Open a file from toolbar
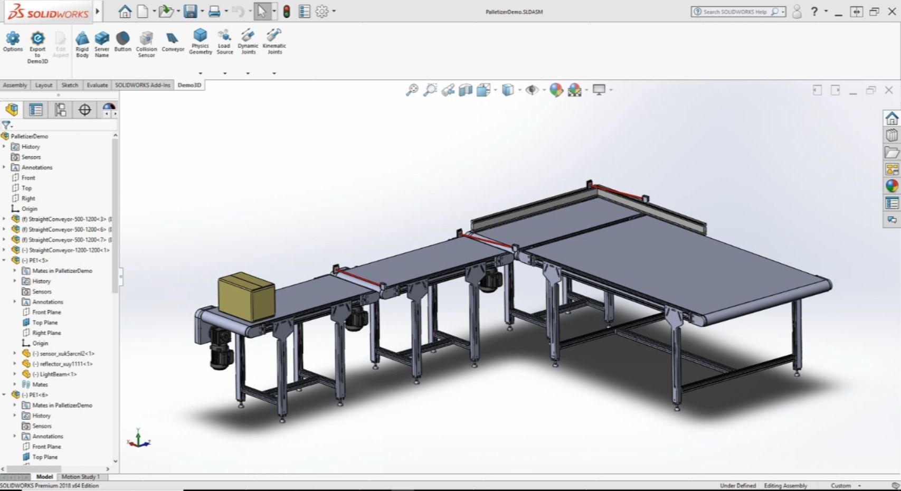This screenshot has width=901, height=491. coord(166,11)
